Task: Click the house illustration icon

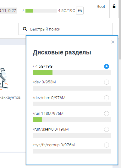Action: [4, 79]
